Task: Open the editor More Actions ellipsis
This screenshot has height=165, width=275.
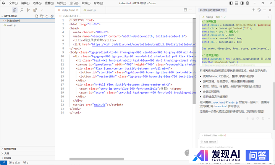Action: 191,10
